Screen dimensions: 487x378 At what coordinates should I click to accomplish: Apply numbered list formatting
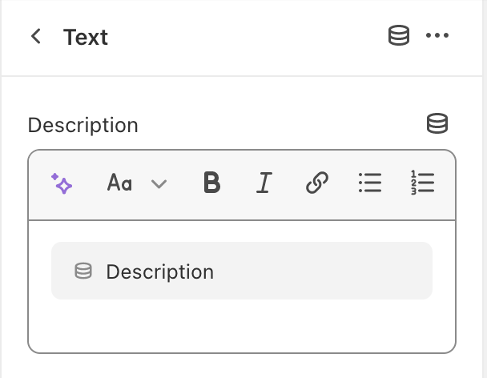click(421, 183)
